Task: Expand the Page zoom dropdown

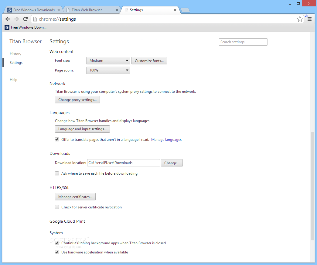Action: pyautogui.click(x=108, y=70)
